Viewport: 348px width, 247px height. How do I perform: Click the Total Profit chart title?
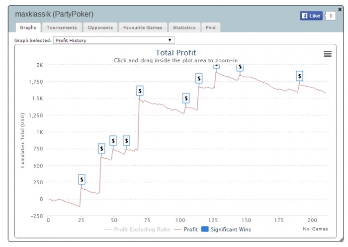(176, 53)
